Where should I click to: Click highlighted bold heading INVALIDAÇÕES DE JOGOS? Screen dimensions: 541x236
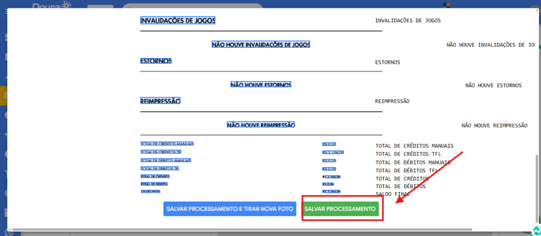point(178,21)
